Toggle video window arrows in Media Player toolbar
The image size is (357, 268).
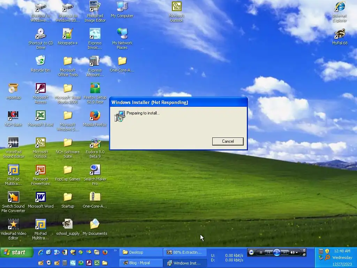click(304, 250)
